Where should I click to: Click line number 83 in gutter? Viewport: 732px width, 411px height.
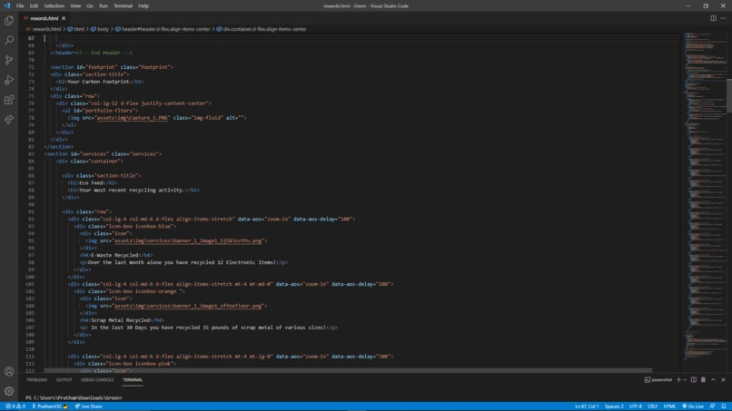pos(31,154)
